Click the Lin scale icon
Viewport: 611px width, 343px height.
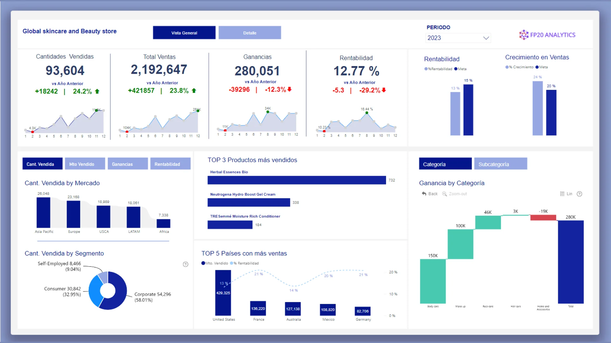click(x=562, y=194)
